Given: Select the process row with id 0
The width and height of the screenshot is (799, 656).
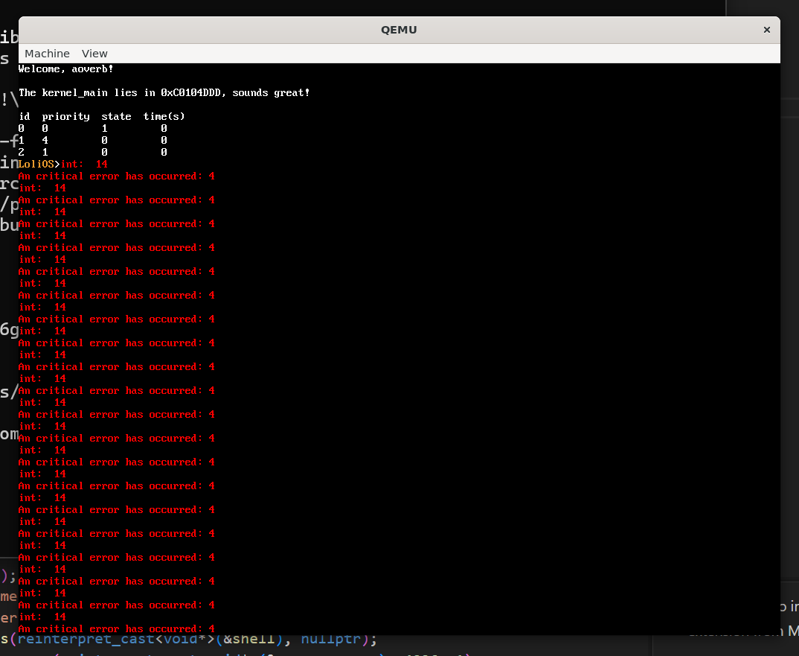Looking at the screenshot, I should (92, 129).
